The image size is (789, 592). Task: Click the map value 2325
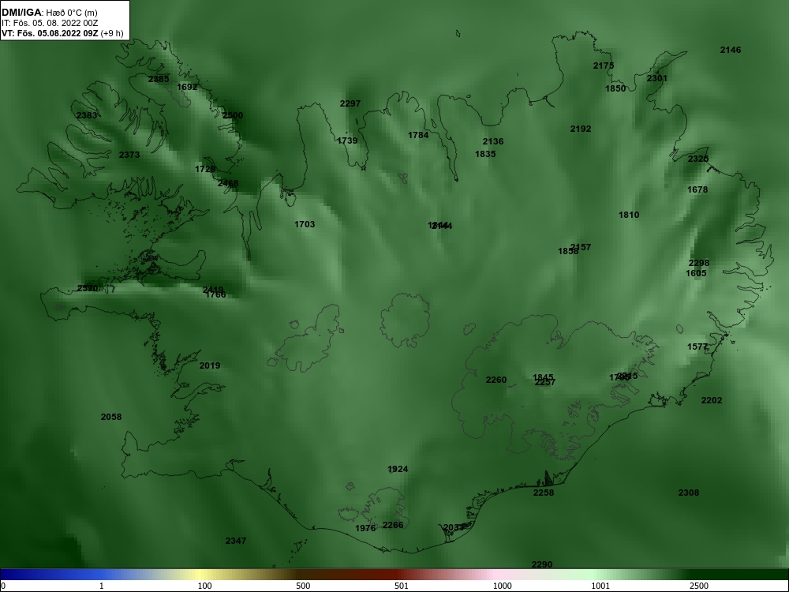698,159
